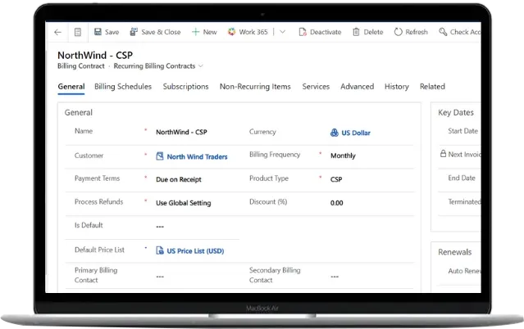524x329 pixels.
Task: Click the Work 365 colorful logo icon
Action: tap(231, 32)
